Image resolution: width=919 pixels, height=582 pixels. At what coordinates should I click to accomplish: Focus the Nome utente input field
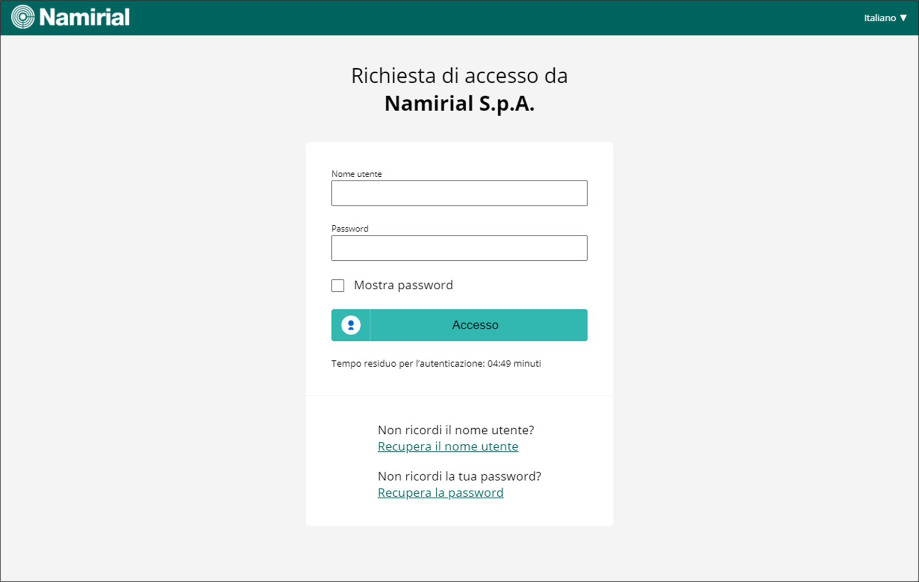(x=459, y=193)
